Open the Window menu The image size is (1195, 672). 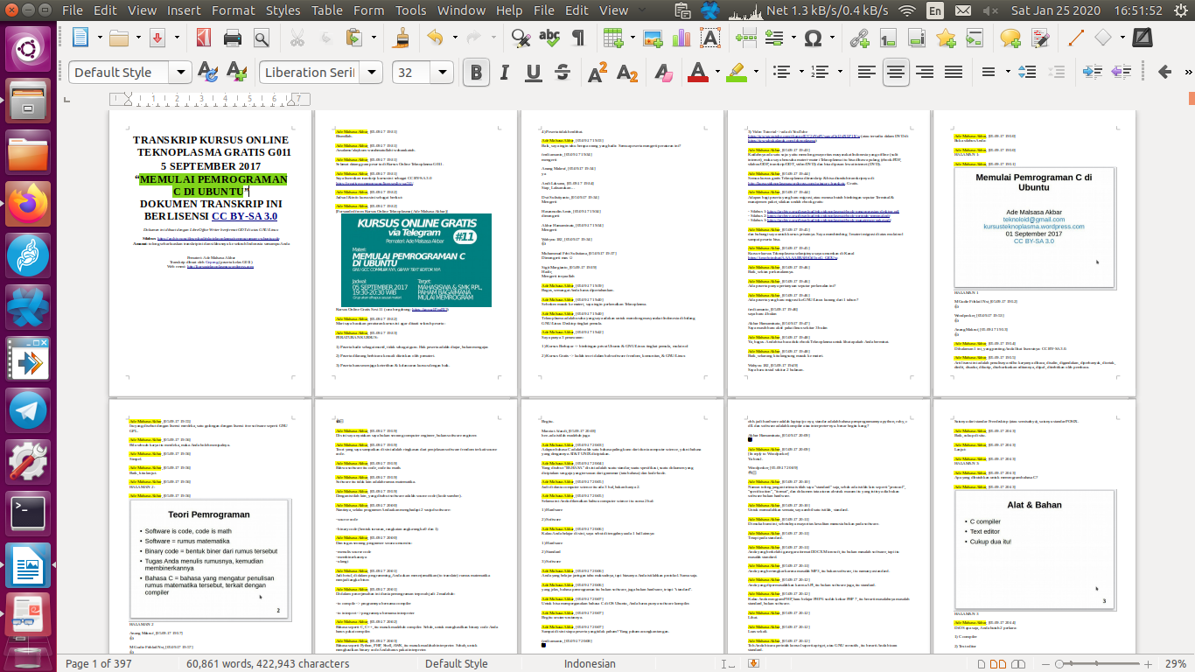(462, 10)
